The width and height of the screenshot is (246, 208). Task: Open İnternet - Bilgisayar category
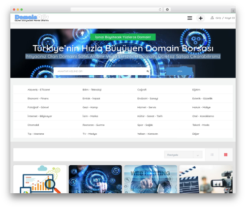pos(40,116)
